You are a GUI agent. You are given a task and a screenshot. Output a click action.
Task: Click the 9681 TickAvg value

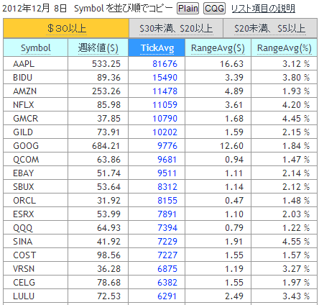[x=167, y=160]
